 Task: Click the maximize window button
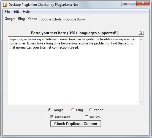(133, 4)
